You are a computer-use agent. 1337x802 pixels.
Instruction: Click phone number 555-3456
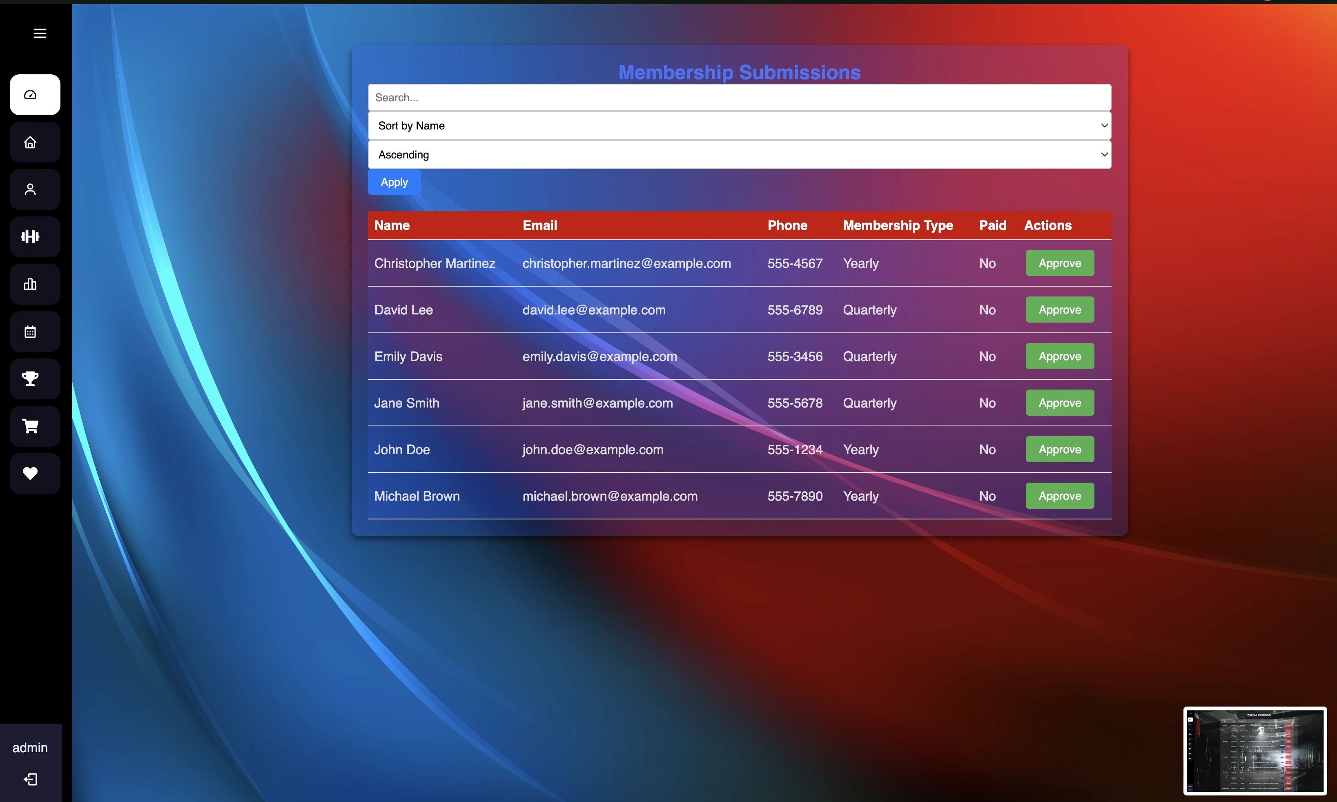pyautogui.click(x=795, y=356)
